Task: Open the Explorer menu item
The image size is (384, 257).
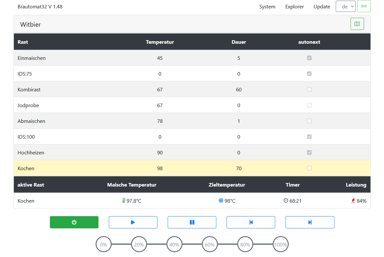Action: pos(294,7)
